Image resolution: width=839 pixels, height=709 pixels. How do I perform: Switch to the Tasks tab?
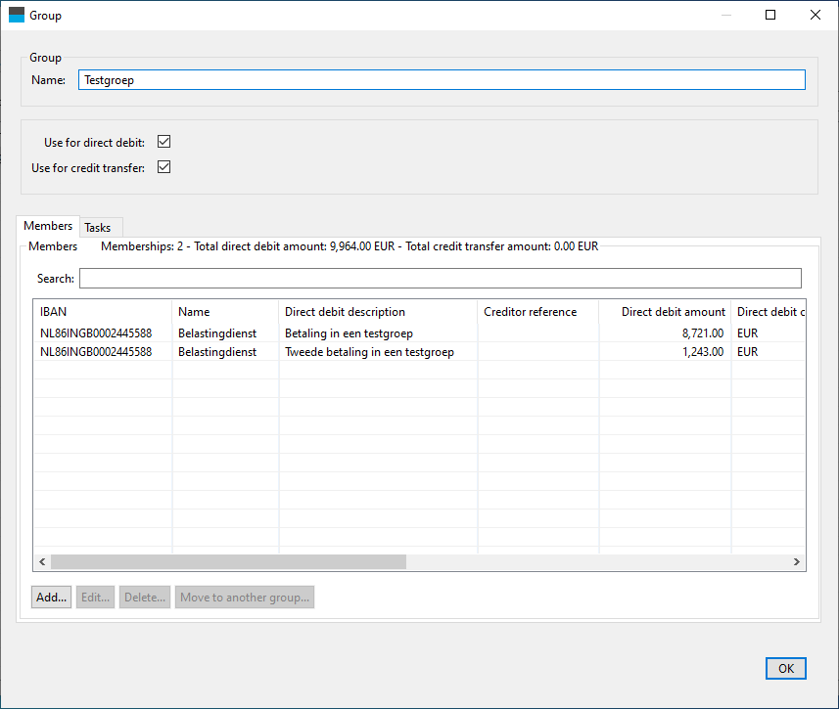[98, 227]
